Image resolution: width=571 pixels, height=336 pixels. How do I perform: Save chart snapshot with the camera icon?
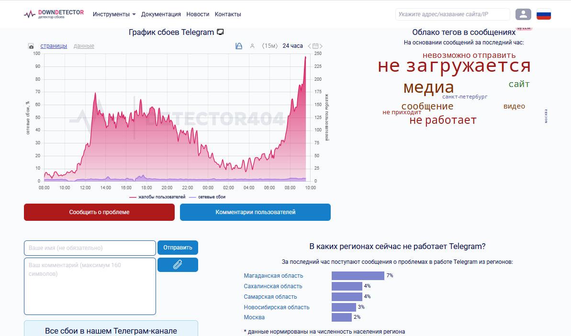31,46
